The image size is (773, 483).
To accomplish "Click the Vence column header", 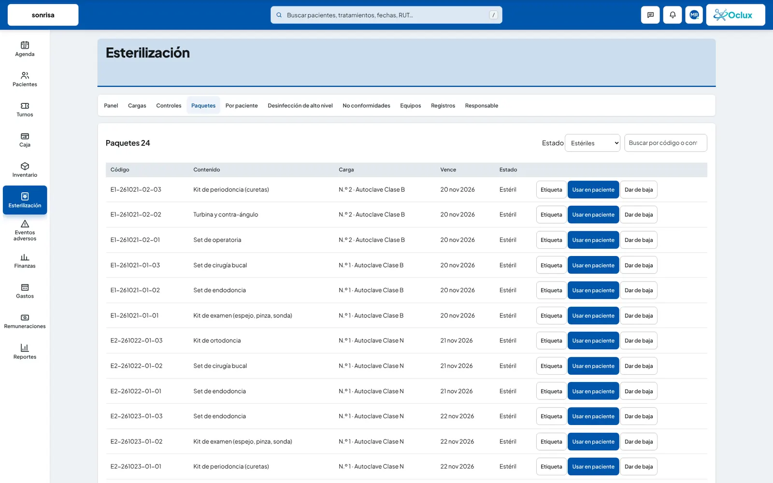I will click(448, 170).
